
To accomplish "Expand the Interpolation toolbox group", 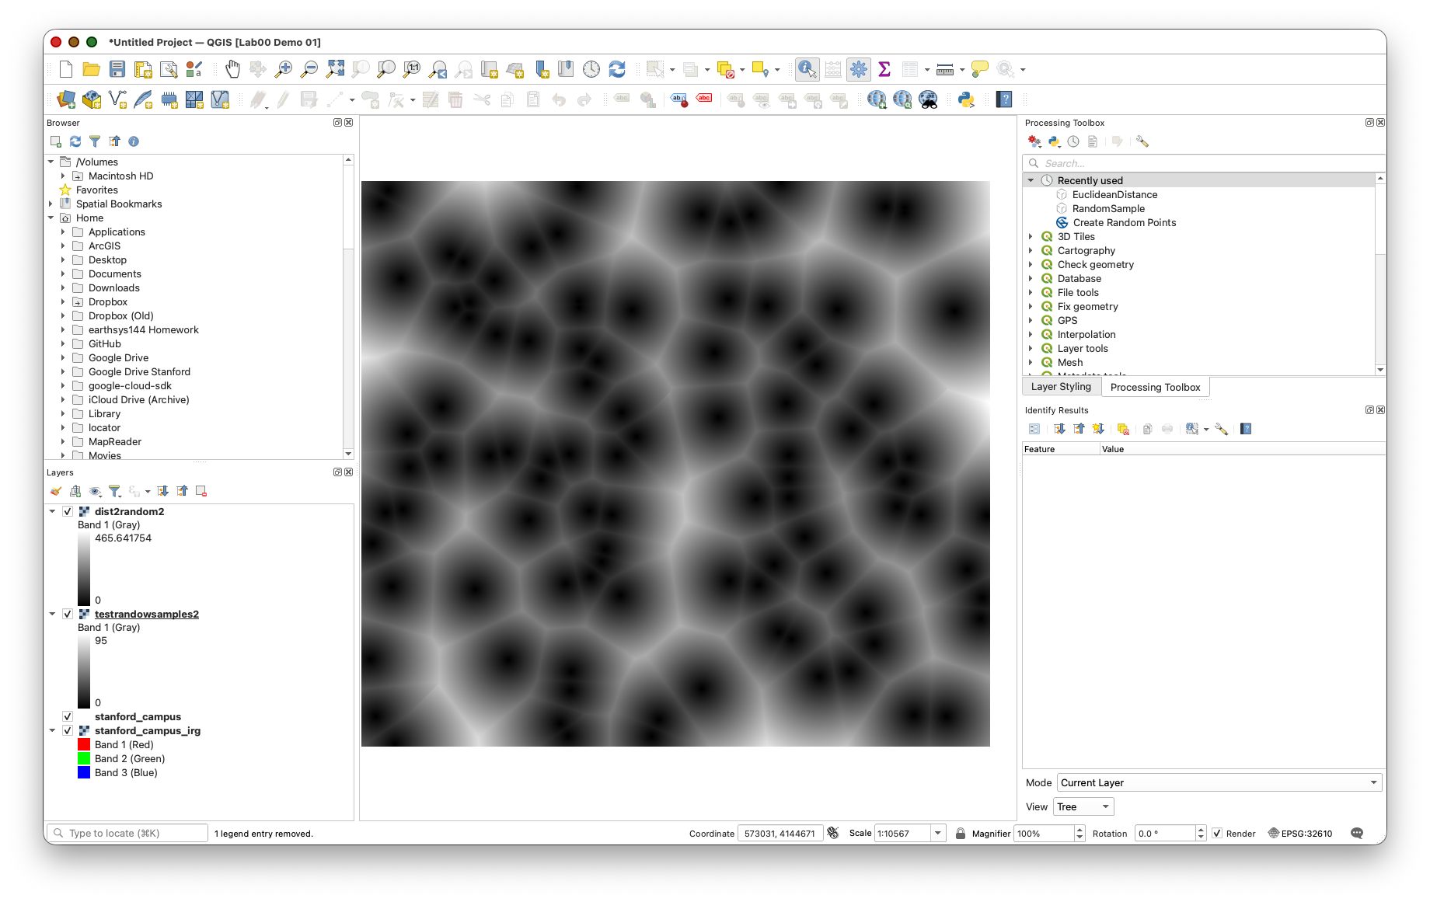I will (x=1031, y=334).
